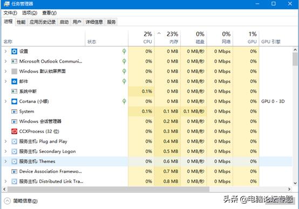
Task: Click the vertical scrollbar up arrow
Action: point(295,50)
